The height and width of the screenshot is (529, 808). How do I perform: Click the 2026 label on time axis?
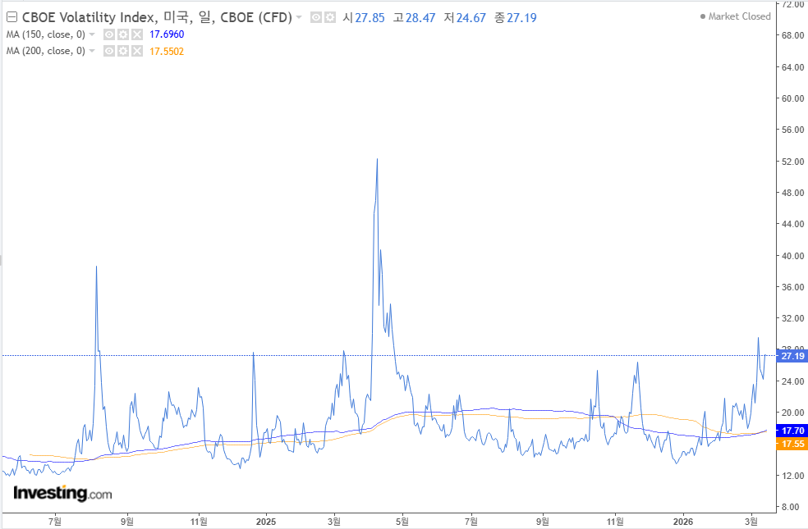point(683,522)
